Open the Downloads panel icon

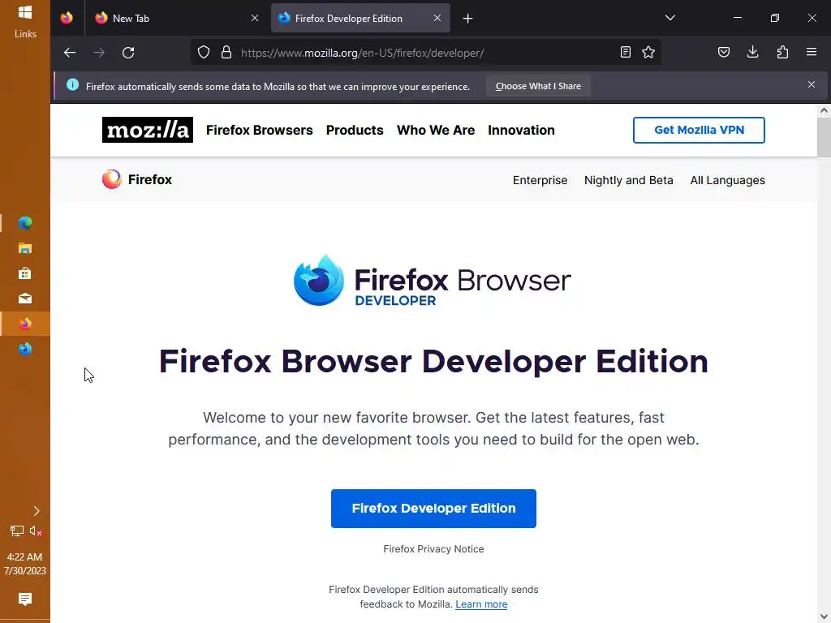click(x=752, y=52)
